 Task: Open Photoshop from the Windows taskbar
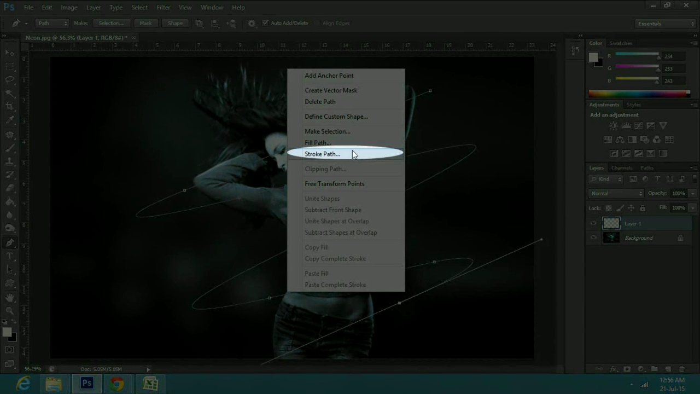86,384
